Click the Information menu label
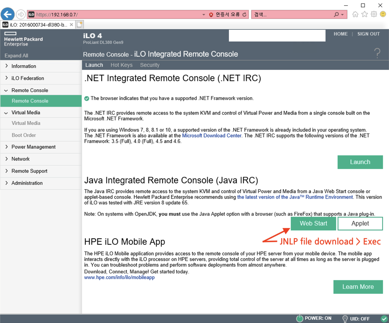The height and width of the screenshot is (323, 389). click(24, 66)
